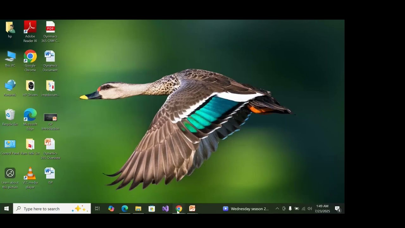This screenshot has height=228, width=405.
Task: Open the clock showing 1:49 AM
Action: point(322,209)
